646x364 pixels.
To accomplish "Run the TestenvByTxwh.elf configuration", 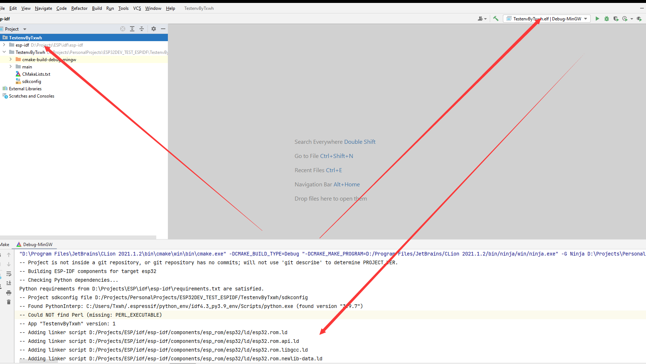I will click(597, 19).
